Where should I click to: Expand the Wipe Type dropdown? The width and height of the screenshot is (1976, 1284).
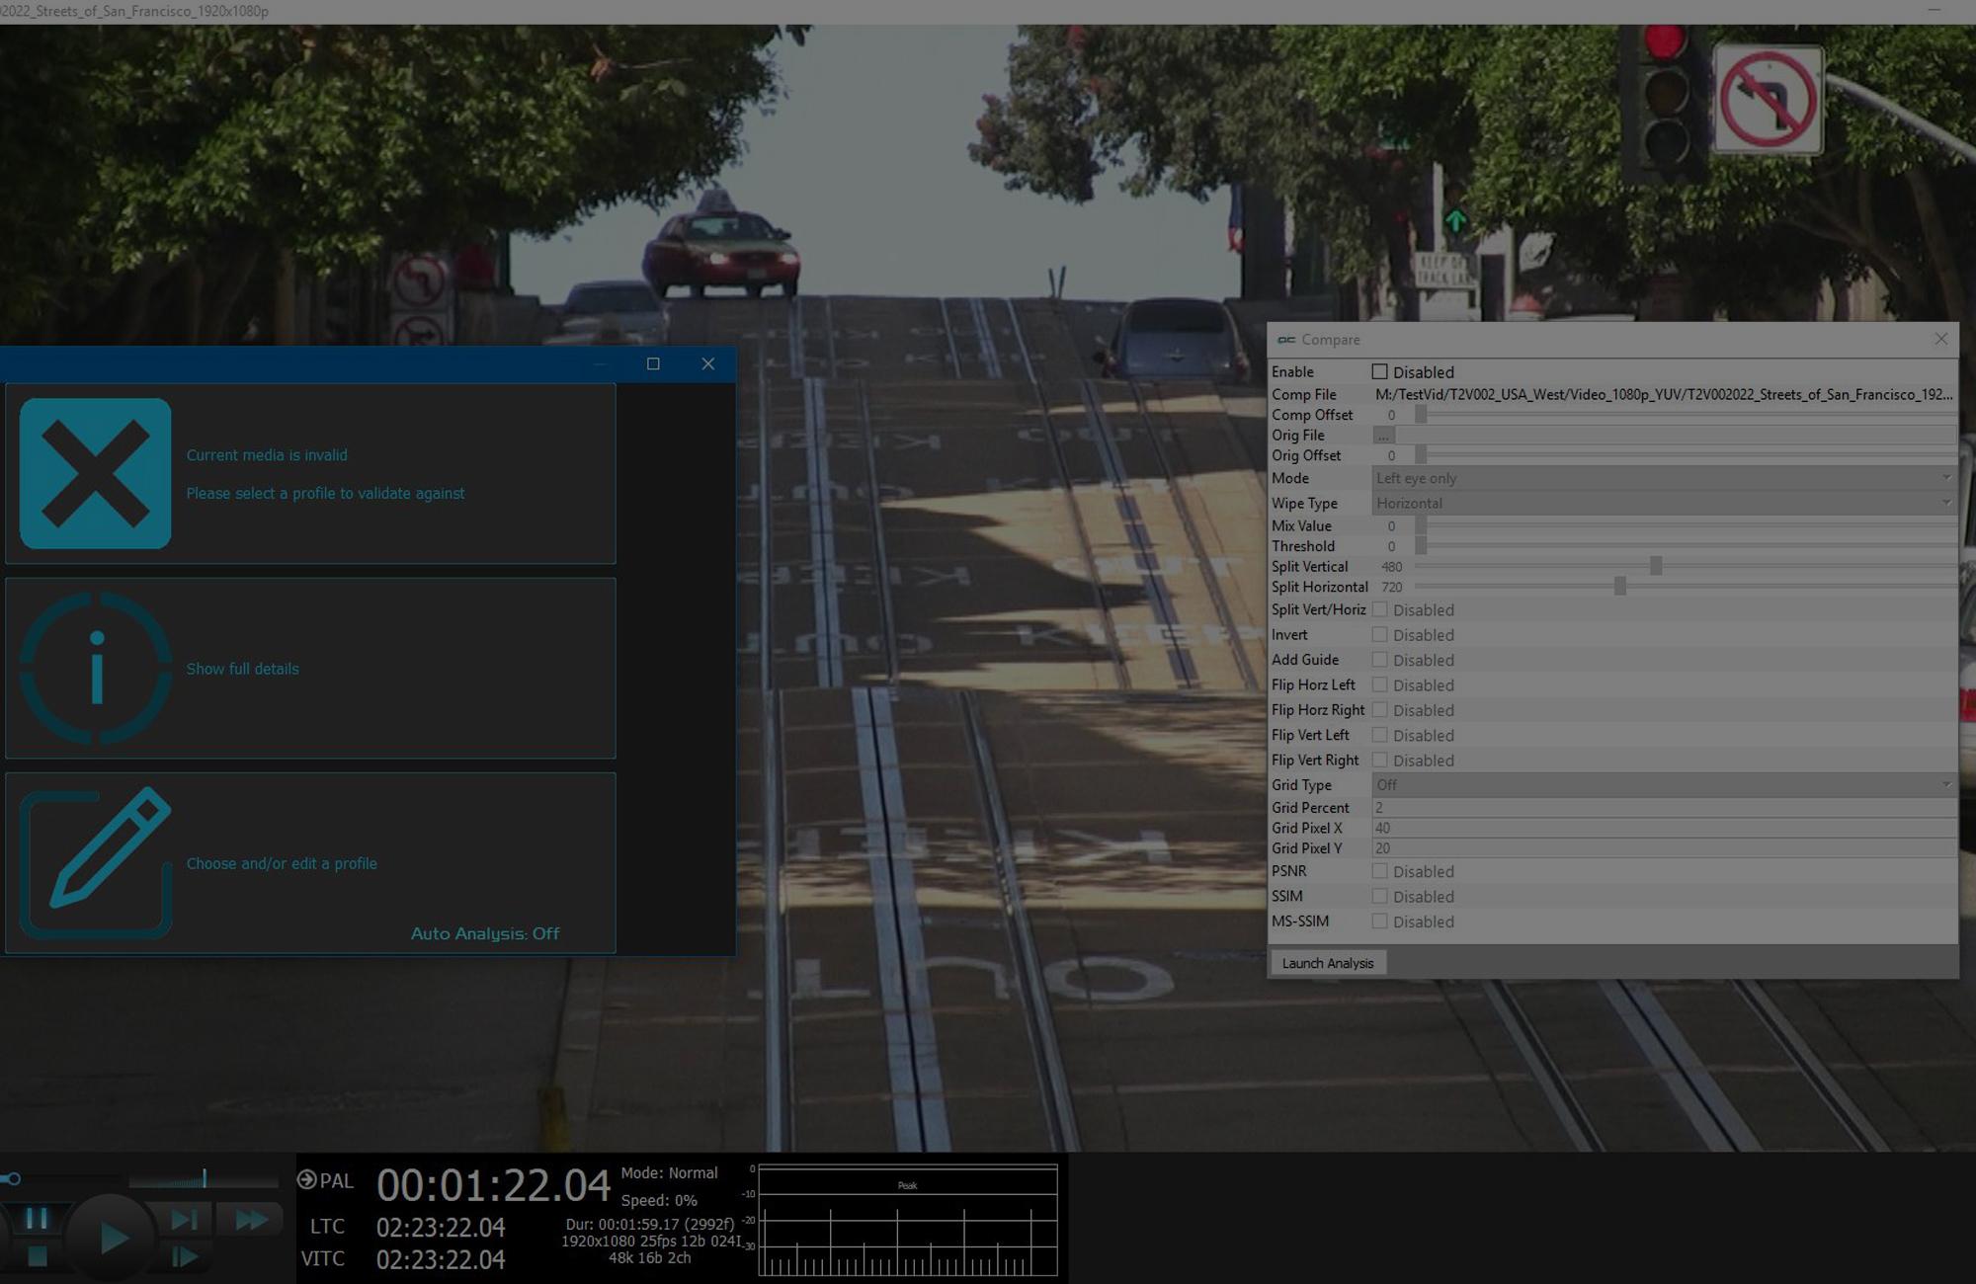pyautogui.click(x=1663, y=503)
